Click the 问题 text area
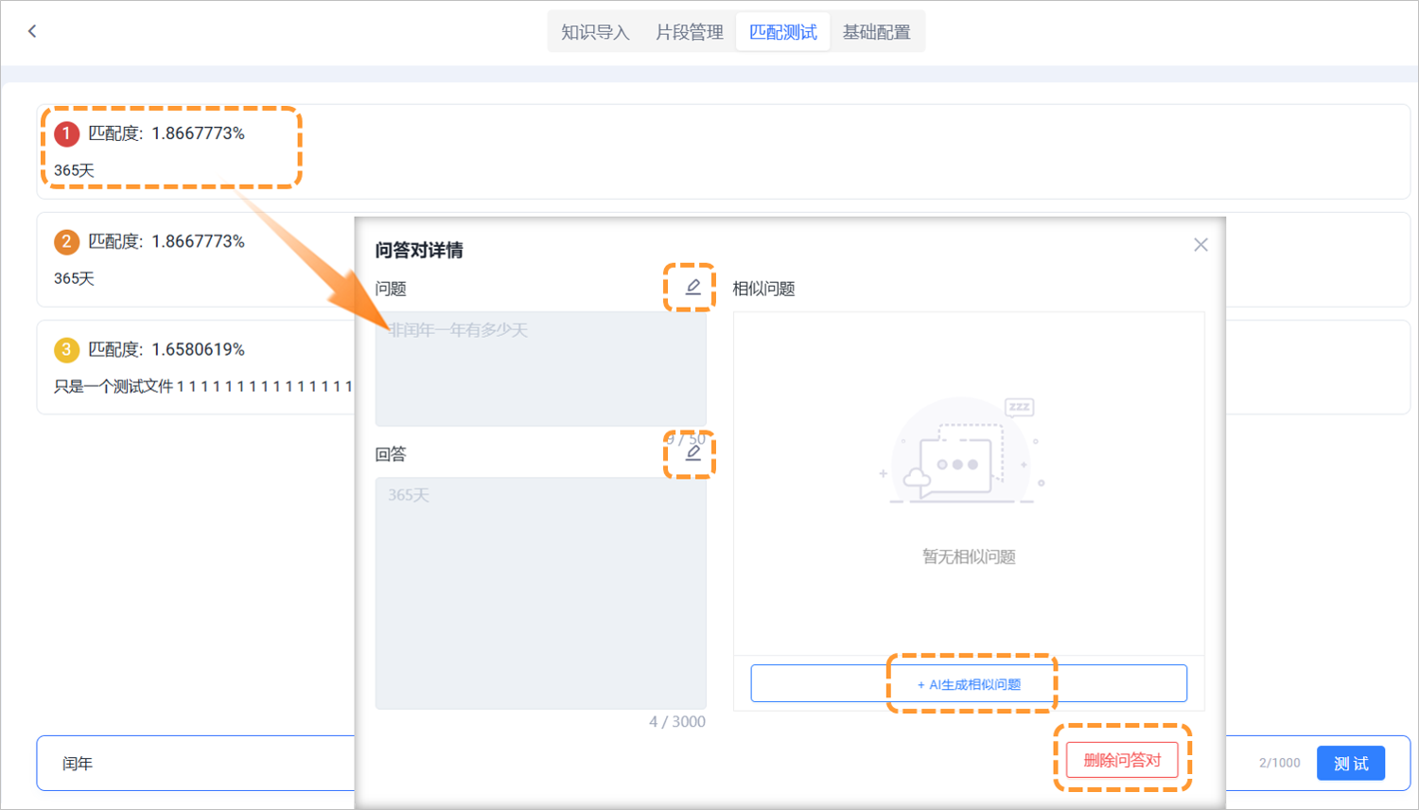Image resolution: width=1419 pixels, height=810 pixels. (x=540, y=369)
